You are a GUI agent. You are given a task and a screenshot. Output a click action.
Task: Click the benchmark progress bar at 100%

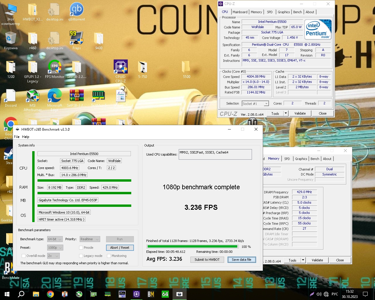click(192, 246)
